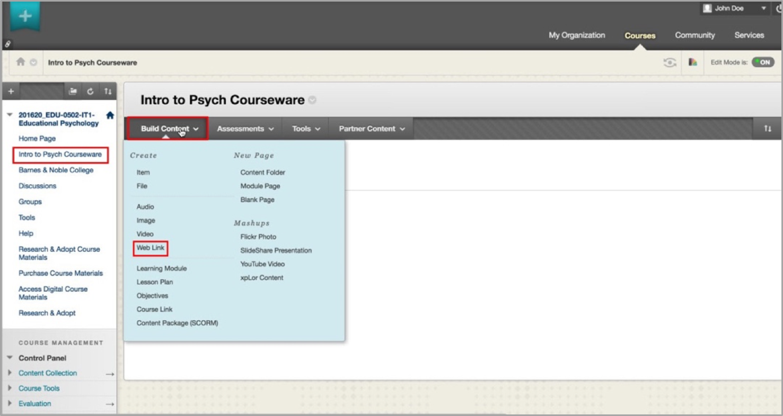Switch to the Community tab
The width and height of the screenshot is (783, 416).
(694, 35)
